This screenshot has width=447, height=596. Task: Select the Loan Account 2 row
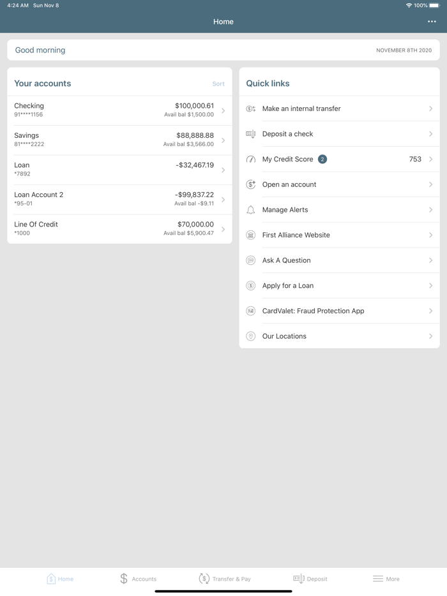coord(119,199)
